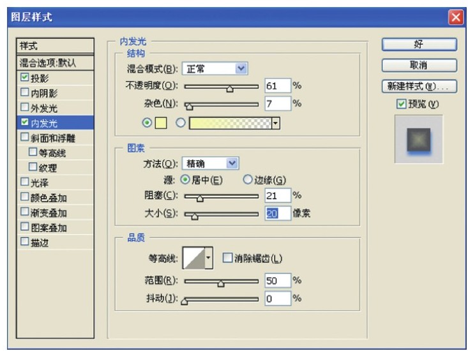Click the 等高线 contour thumbnail
Screen dimensions: 468x351
coord(193,258)
